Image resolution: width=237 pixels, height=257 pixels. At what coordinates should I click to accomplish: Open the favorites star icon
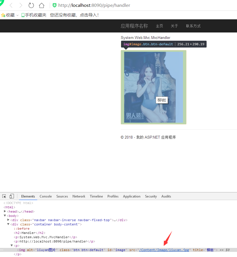3,15
